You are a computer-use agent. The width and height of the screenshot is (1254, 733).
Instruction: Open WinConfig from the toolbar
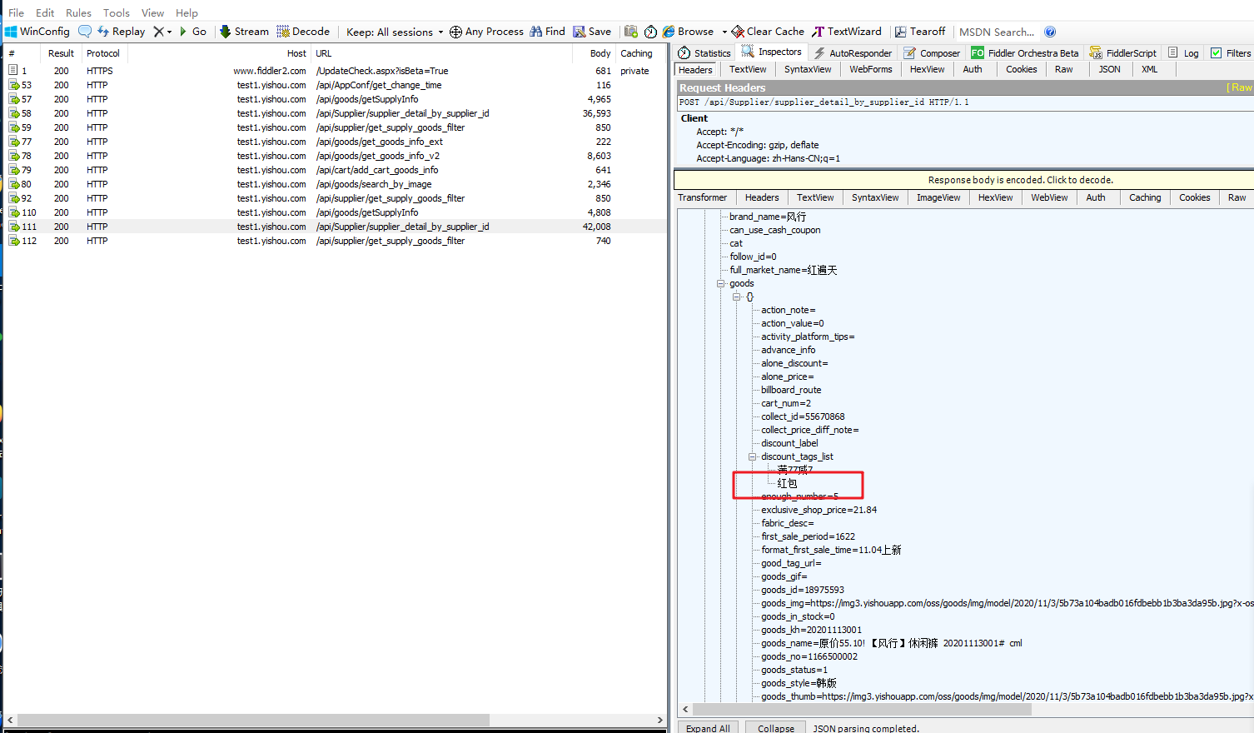click(37, 32)
